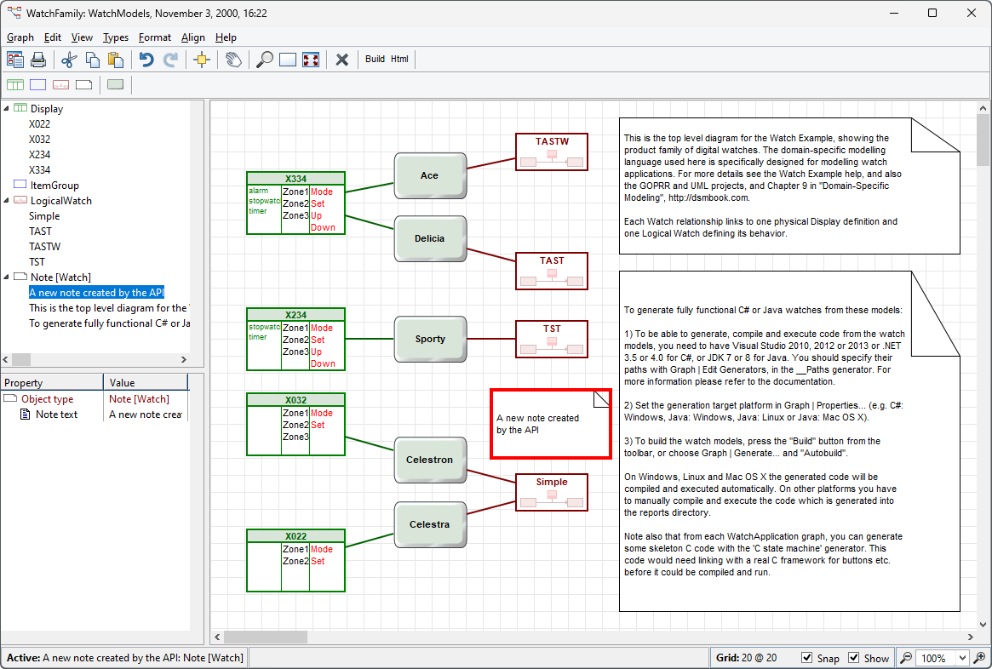This screenshot has height=669, width=992.
Task: Click the zoom out icon in status bar
Action: click(x=906, y=657)
